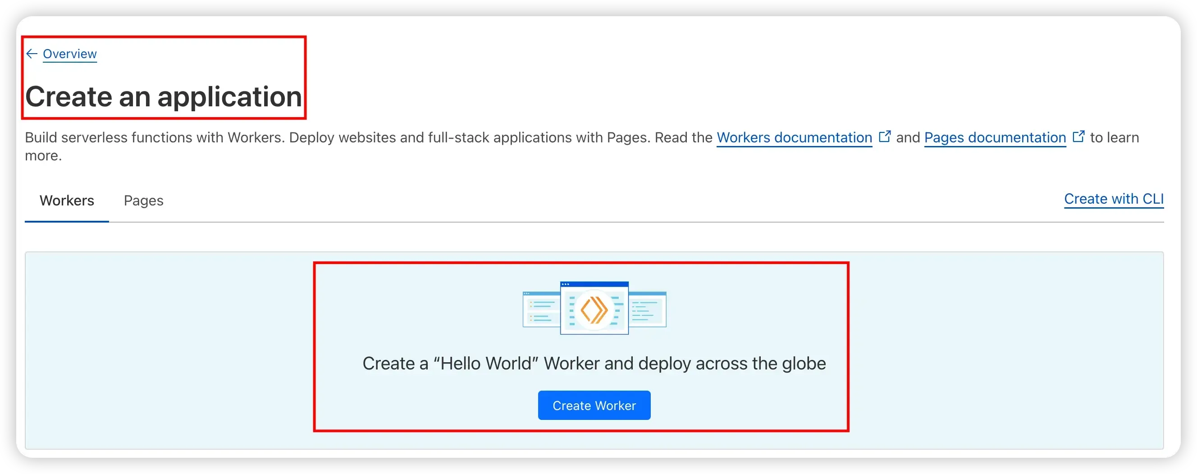This screenshot has width=1197, height=474.
Task: Click the "Hello World" Worker headline text
Action: point(594,364)
